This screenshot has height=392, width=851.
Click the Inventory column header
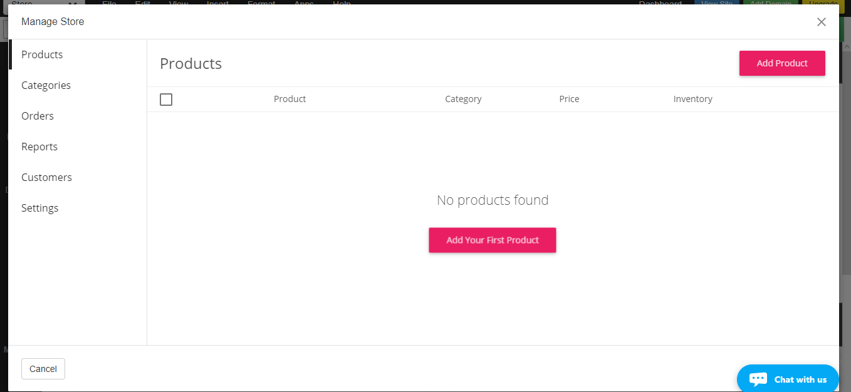pyautogui.click(x=692, y=99)
